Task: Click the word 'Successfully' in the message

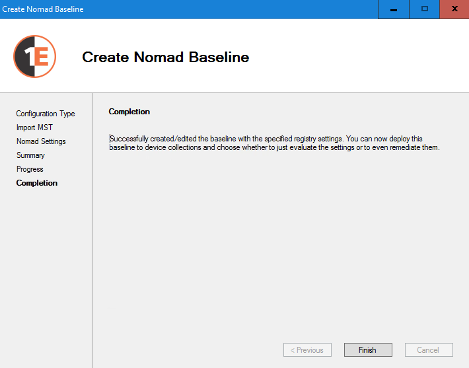Action: pyautogui.click(x=130, y=139)
